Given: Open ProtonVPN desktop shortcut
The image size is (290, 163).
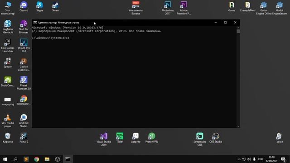Looking at the screenshot, I should pos(152,138).
